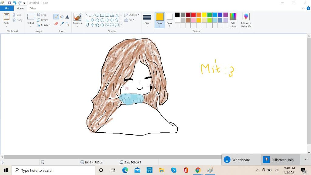Select the Magnifier tool
This screenshot has height=175, width=311.
[67, 24]
